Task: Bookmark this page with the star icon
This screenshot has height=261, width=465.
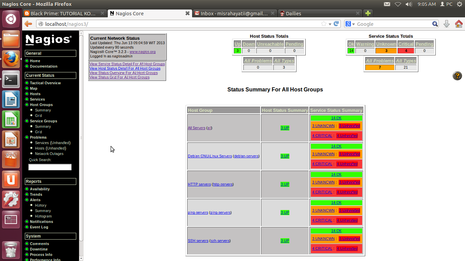Action: pyautogui.click(x=323, y=24)
